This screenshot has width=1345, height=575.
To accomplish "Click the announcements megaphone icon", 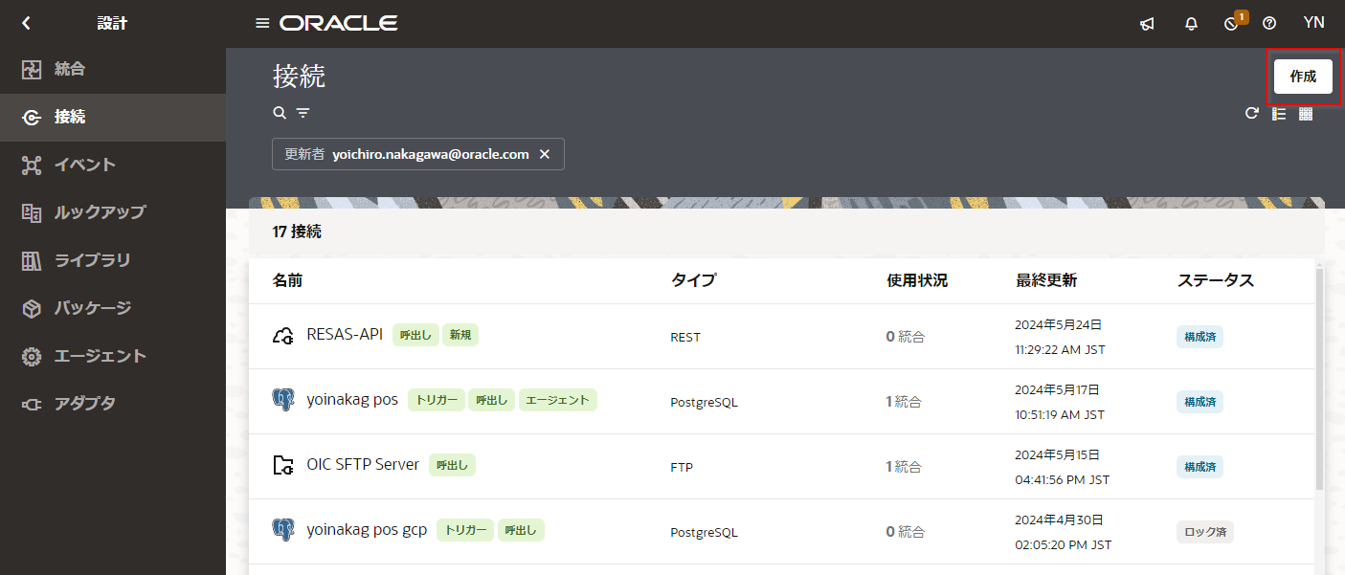I will [1147, 24].
